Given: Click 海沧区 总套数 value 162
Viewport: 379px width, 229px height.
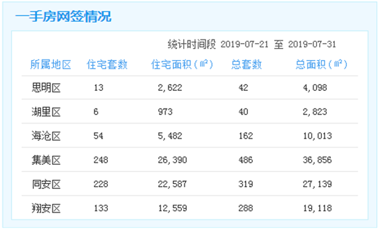Looking at the screenshot, I should point(246,136).
